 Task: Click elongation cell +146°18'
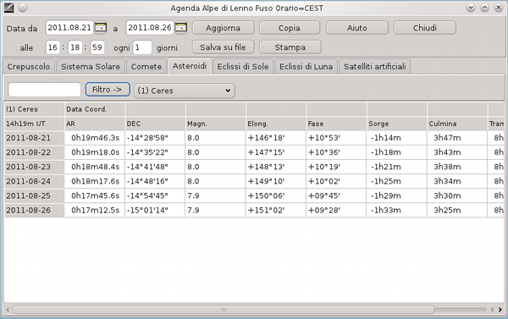tap(276, 138)
